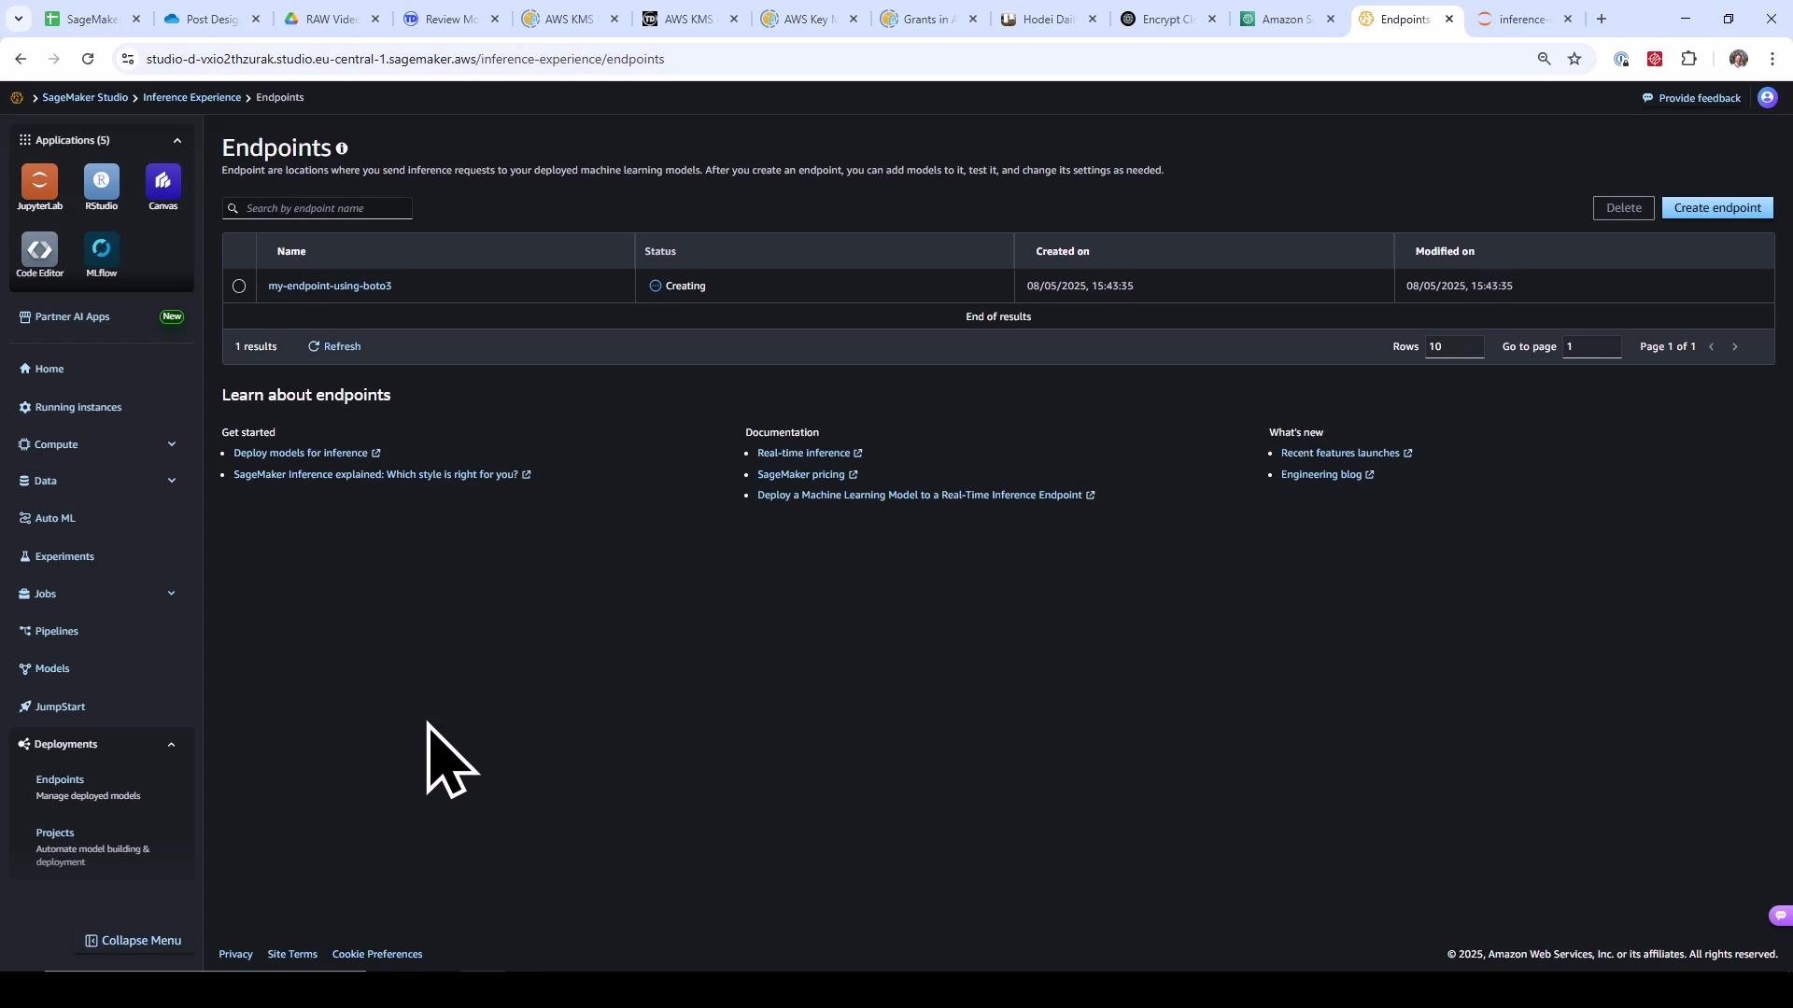Open Privacy link in footer
This screenshot has width=1793, height=1008.
[235, 955]
